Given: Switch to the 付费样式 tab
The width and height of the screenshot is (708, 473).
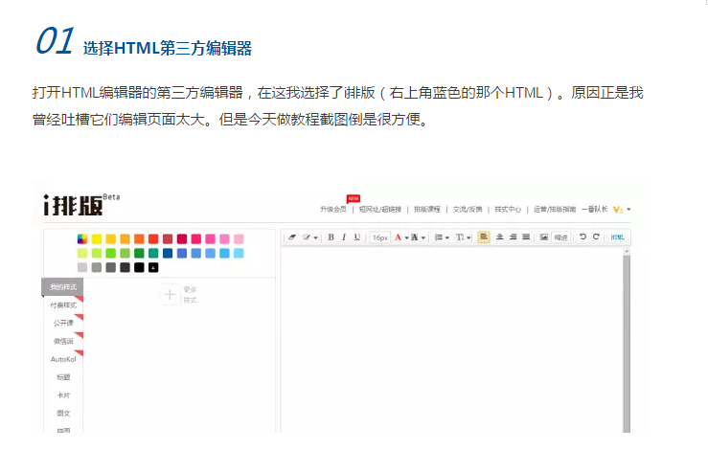Looking at the screenshot, I should (63, 304).
